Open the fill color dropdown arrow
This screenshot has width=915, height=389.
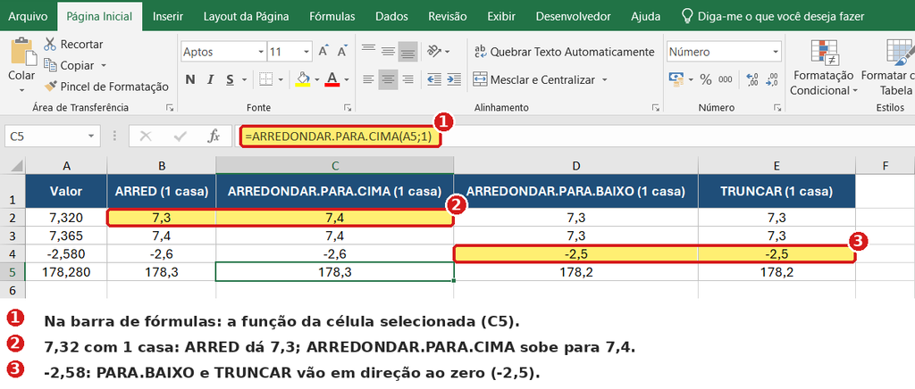point(317,79)
